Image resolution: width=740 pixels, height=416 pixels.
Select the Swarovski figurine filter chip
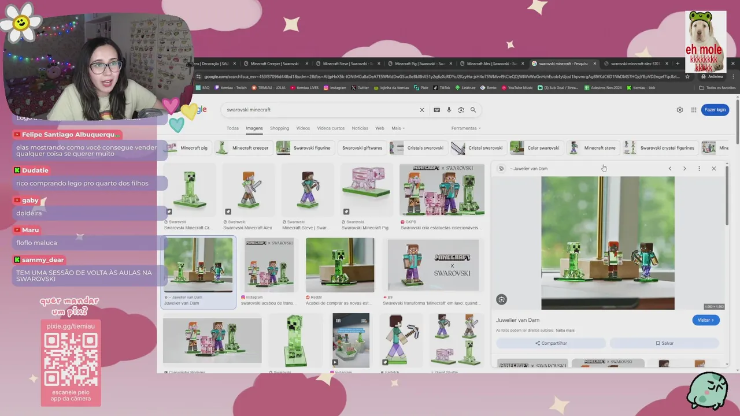click(x=305, y=148)
